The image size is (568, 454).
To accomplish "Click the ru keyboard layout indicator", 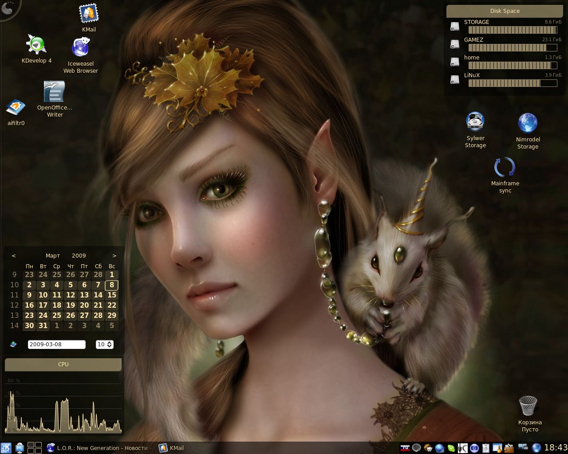I will (405, 448).
